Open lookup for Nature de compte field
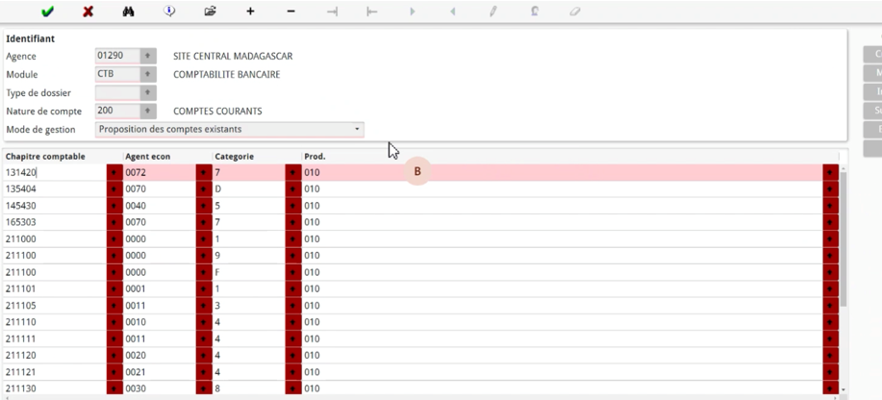 pyautogui.click(x=148, y=112)
